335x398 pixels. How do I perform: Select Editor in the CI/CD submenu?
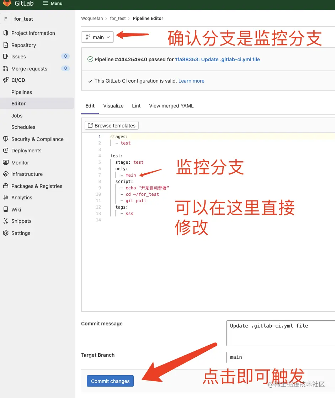pyautogui.click(x=37, y=104)
